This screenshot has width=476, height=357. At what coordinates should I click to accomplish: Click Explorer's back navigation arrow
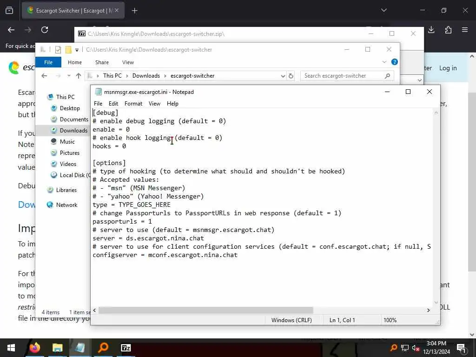point(44,76)
